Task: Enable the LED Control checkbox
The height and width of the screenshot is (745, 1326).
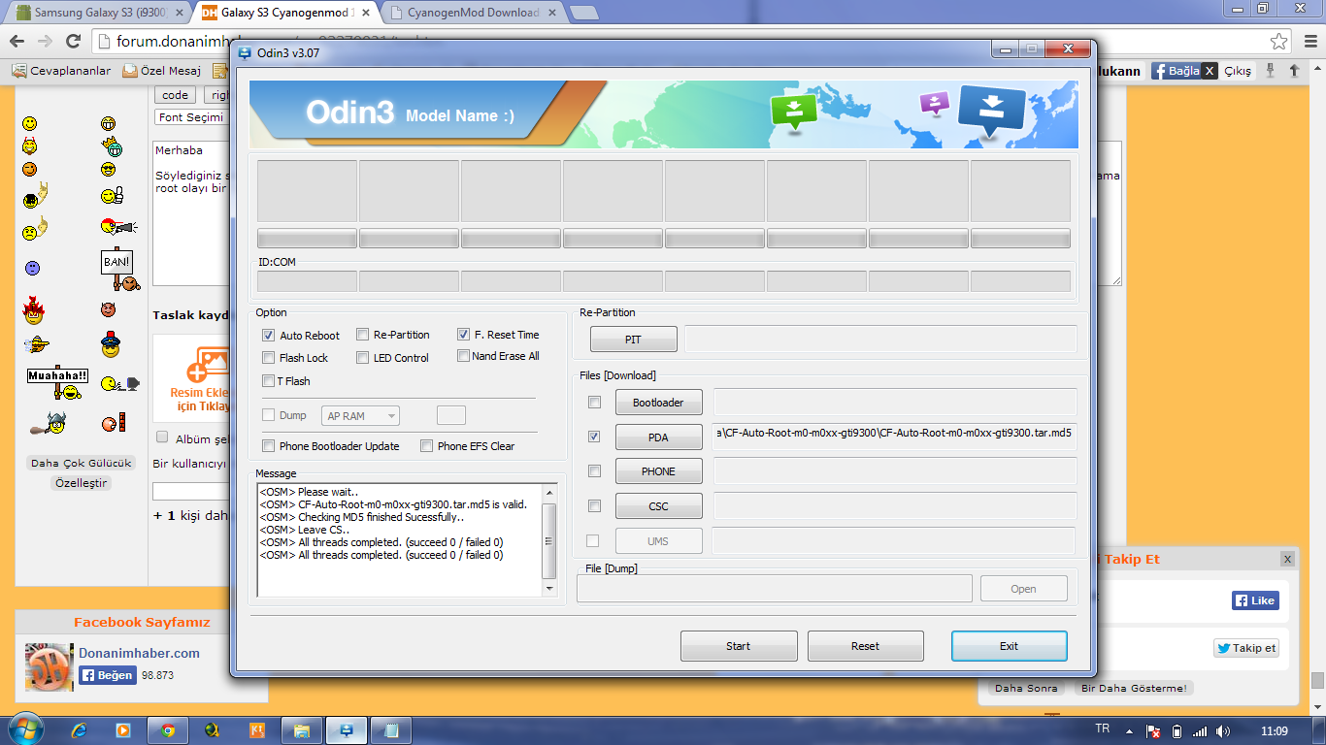Action: (x=362, y=358)
